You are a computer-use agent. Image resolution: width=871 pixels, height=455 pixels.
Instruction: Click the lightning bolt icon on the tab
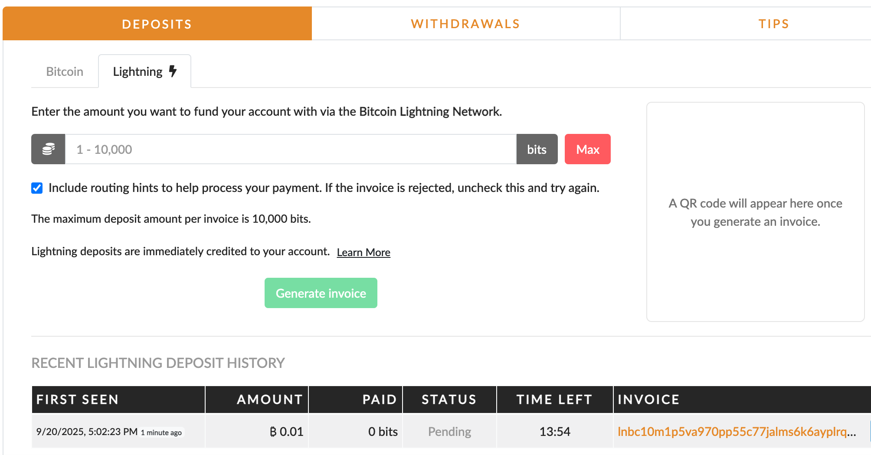coord(173,71)
